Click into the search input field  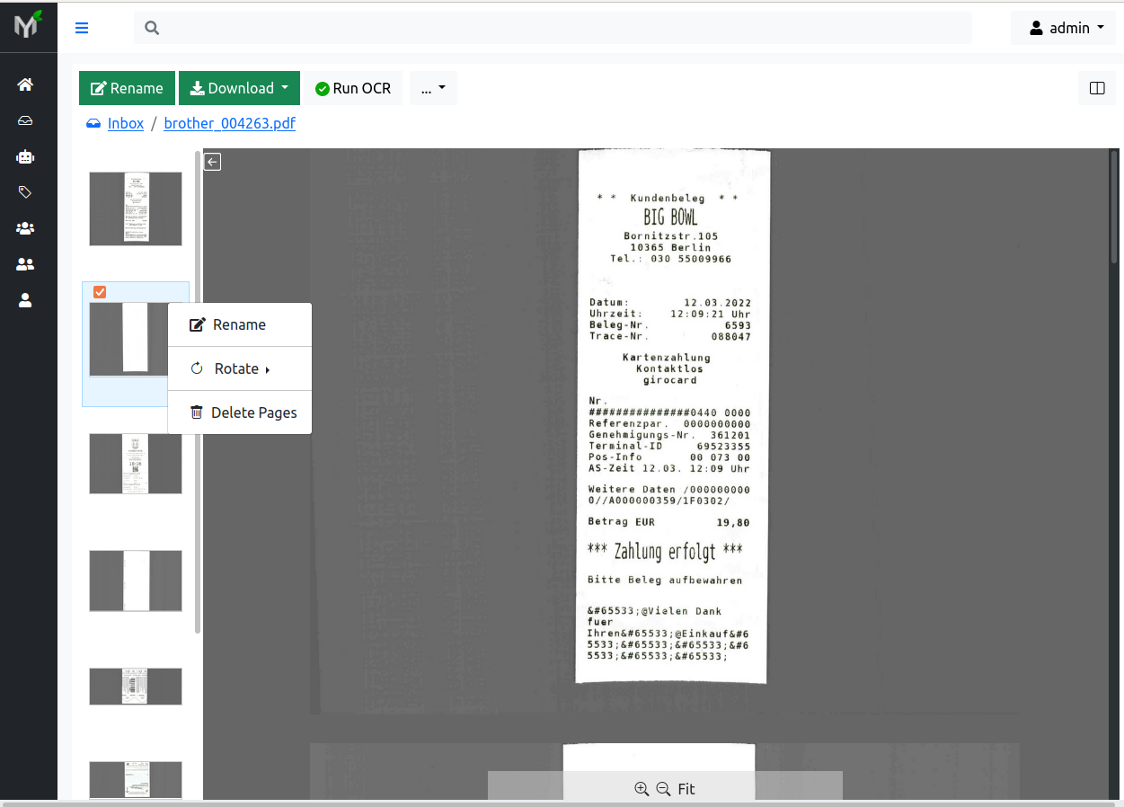point(553,28)
